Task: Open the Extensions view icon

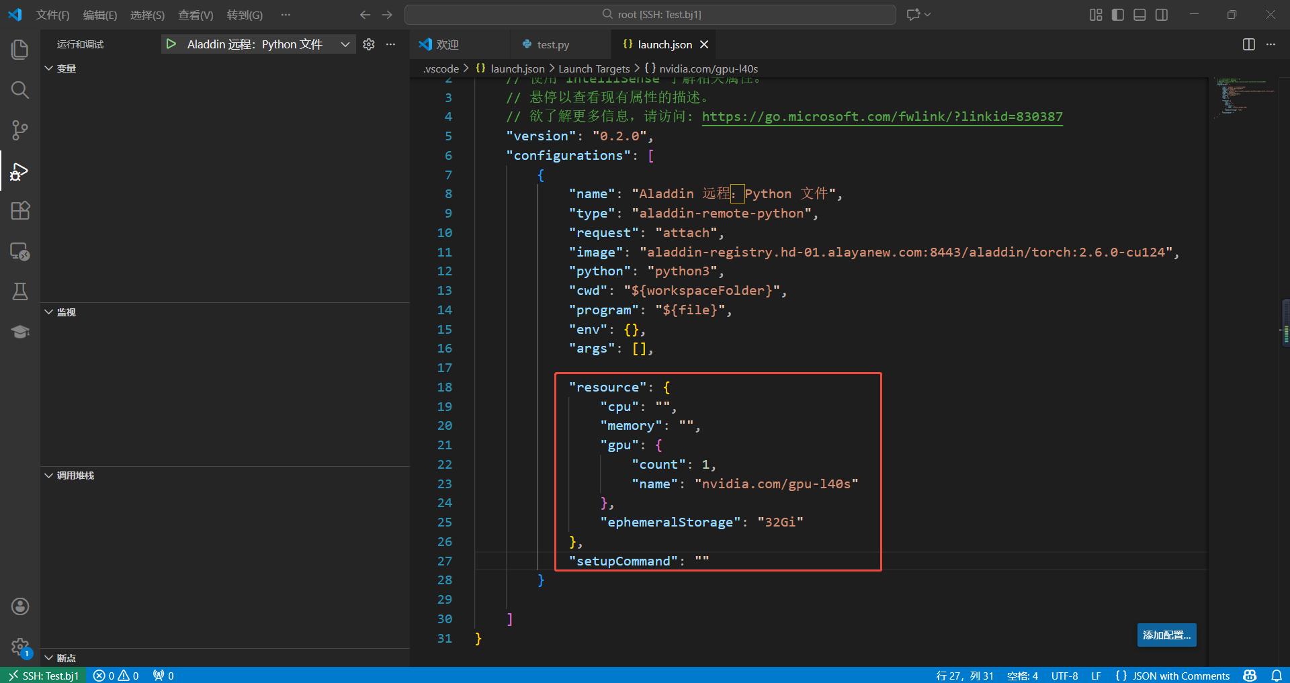Action: [x=20, y=211]
